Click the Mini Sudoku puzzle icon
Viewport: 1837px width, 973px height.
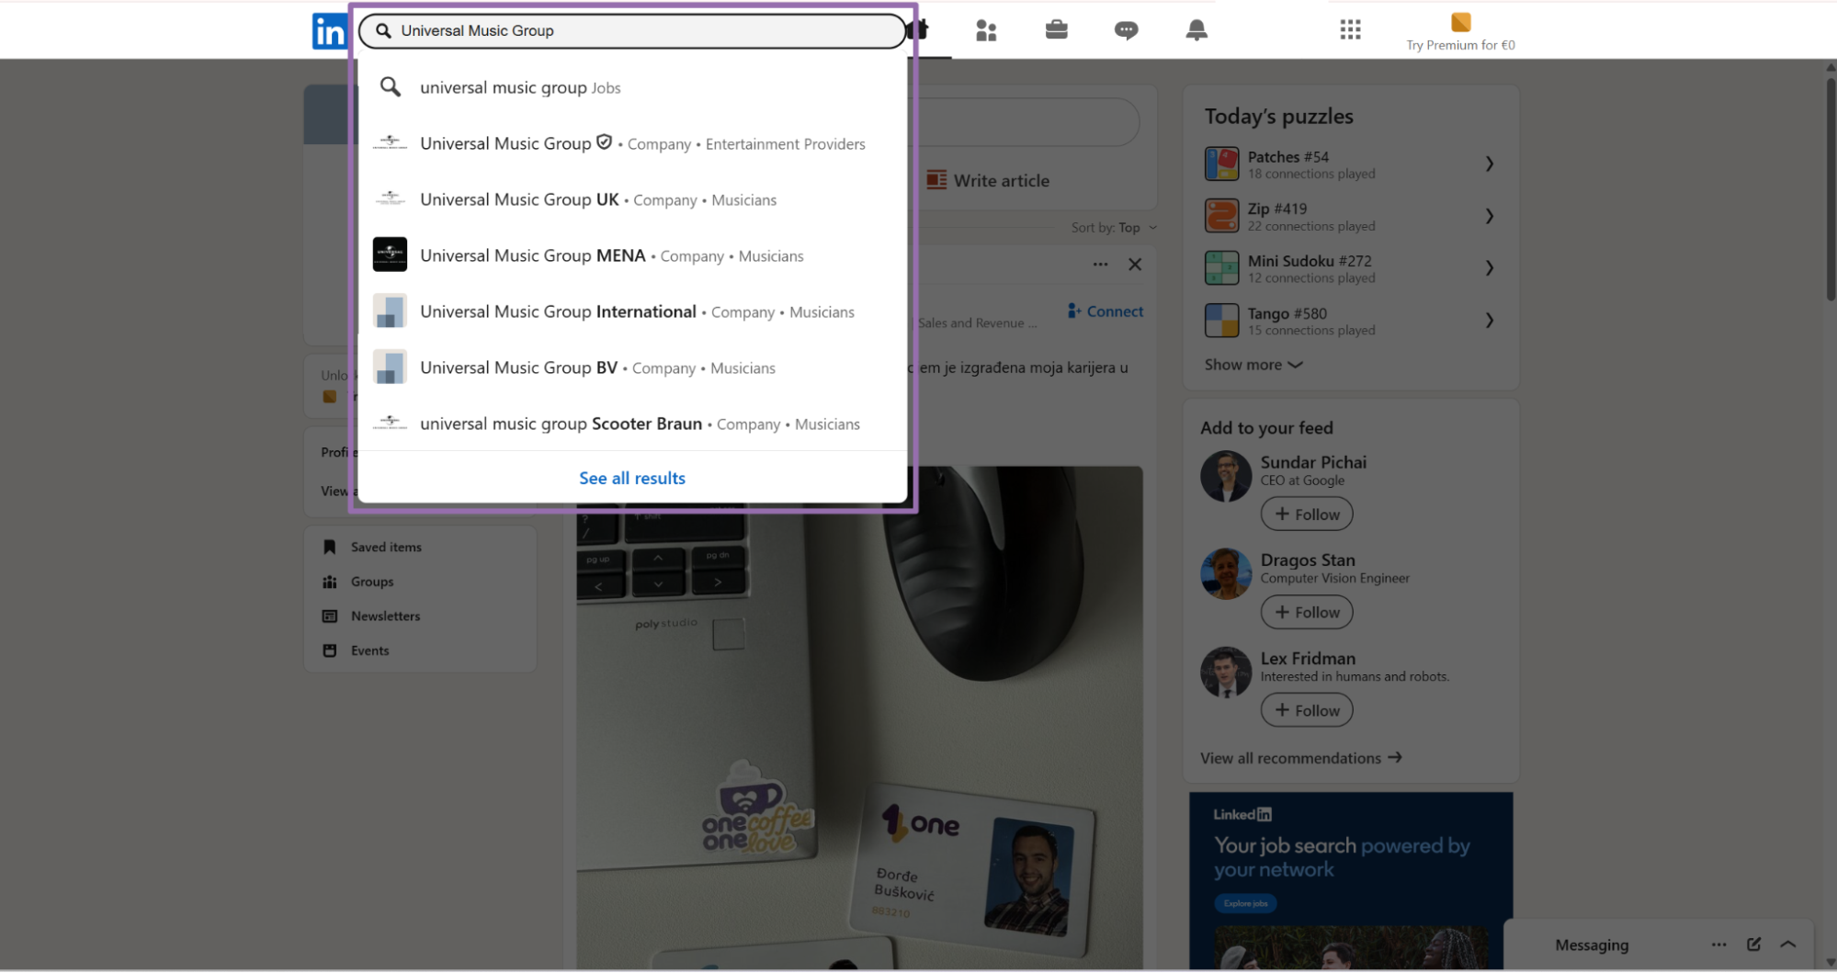(x=1222, y=268)
